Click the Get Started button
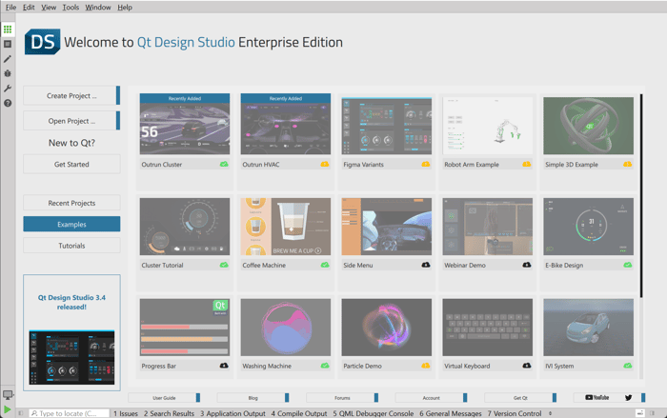The width and height of the screenshot is (667, 418). 71,165
